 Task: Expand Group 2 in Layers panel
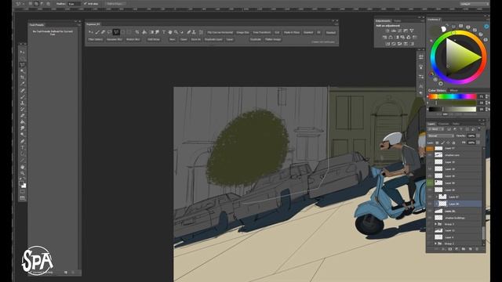click(x=436, y=244)
